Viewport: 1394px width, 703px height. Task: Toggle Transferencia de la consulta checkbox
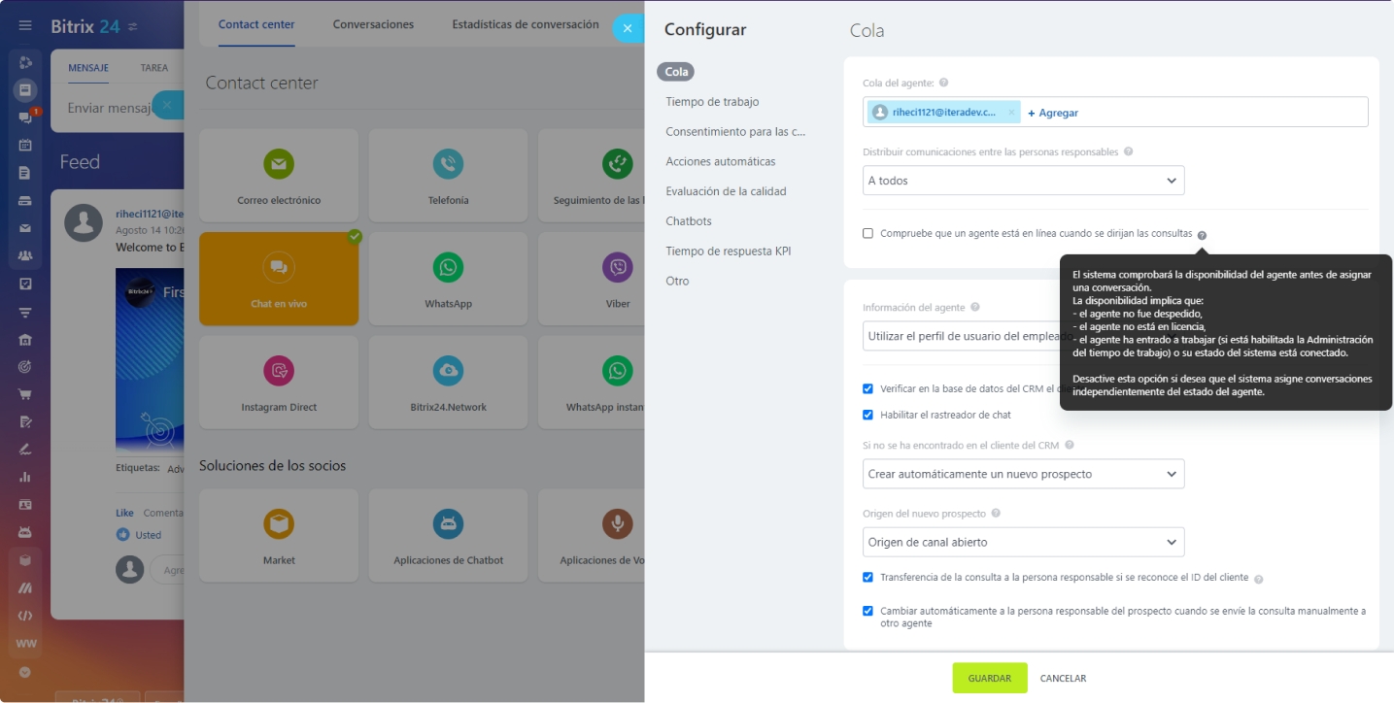[x=868, y=577]
